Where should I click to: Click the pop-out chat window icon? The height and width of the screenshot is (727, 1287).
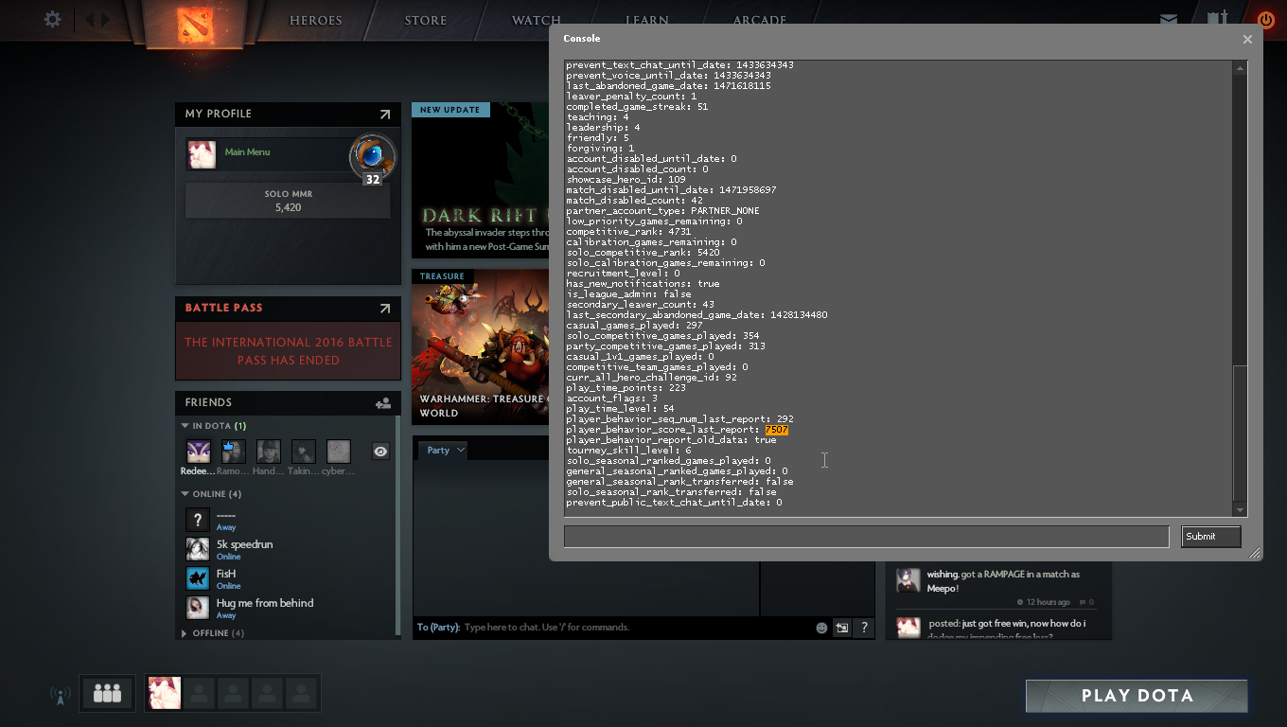point(841,628)
